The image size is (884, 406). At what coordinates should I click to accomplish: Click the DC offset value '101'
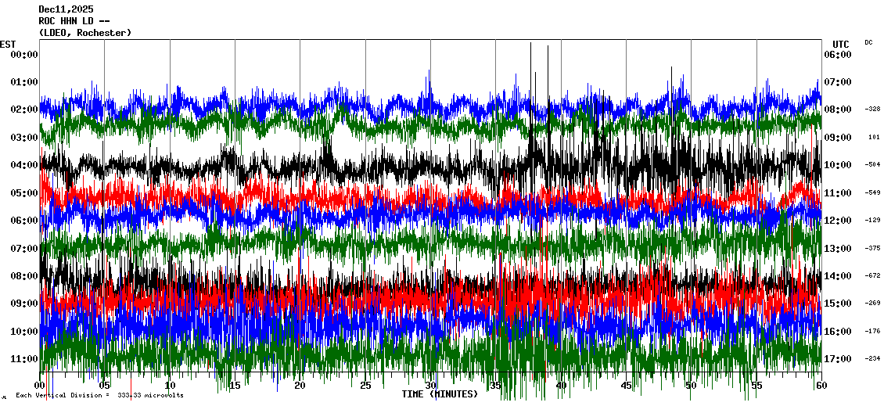pos(875,137)
